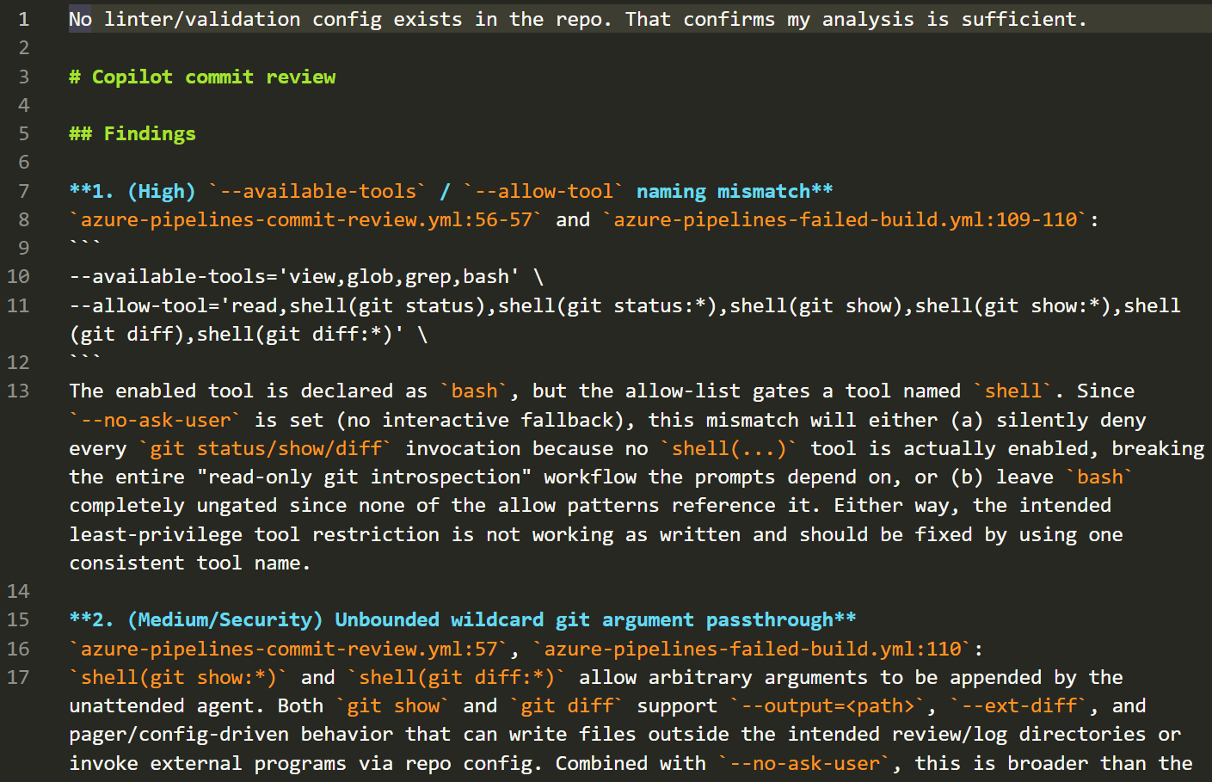Click the '# Copilot commit review' heading
The height and width of the screenshot is (782, 1212).
click(202, 77)
